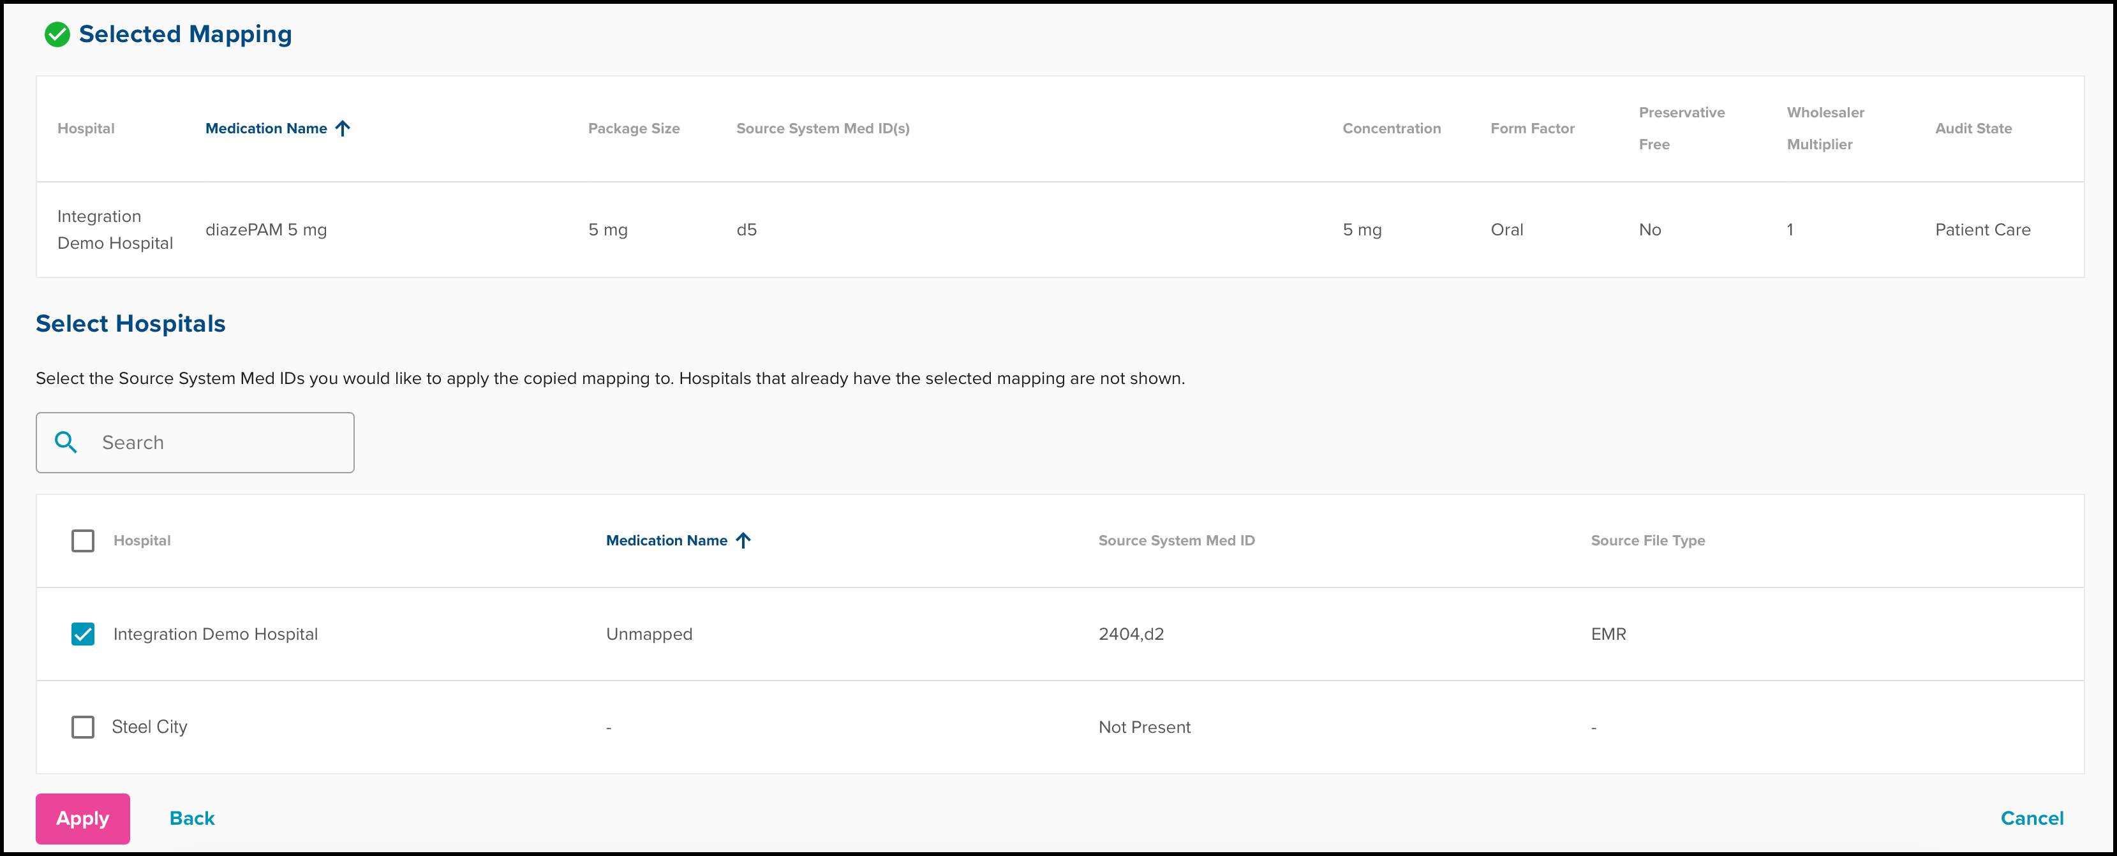Click sort arrow in hospitals table Medication Name
Viewport: 2117px width, 856px height.
[x=743, y=540]
